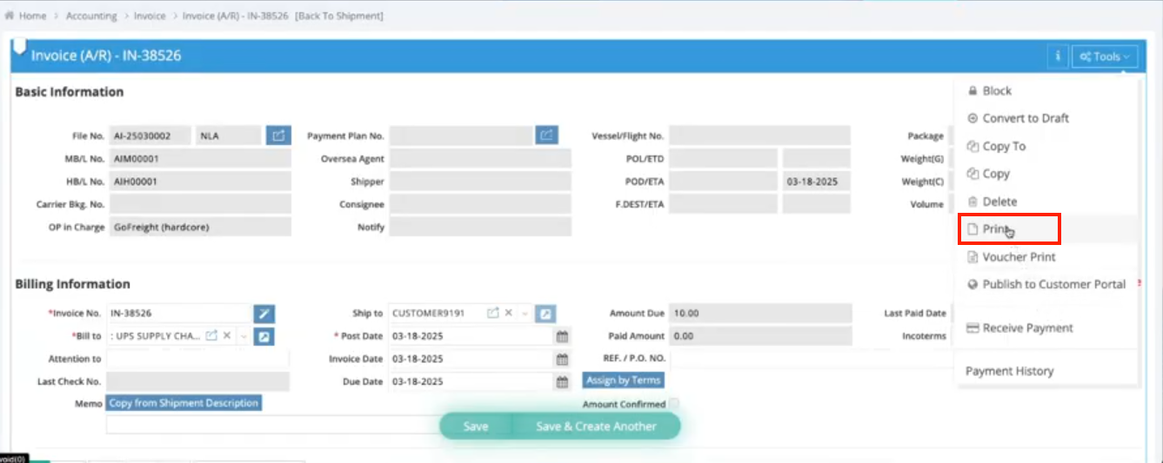Viewport: 1163px width, 463px height.
Task: Click the Attention to input field
Action: click(x=197, y=359)
